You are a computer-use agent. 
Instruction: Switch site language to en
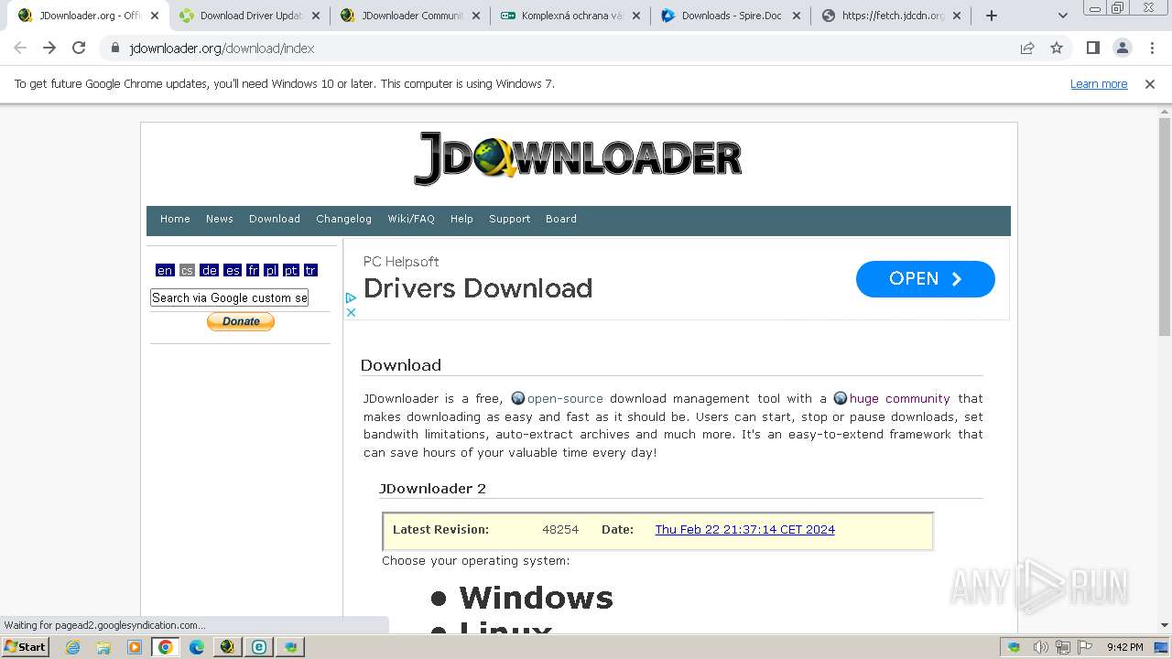pos(165,270)
